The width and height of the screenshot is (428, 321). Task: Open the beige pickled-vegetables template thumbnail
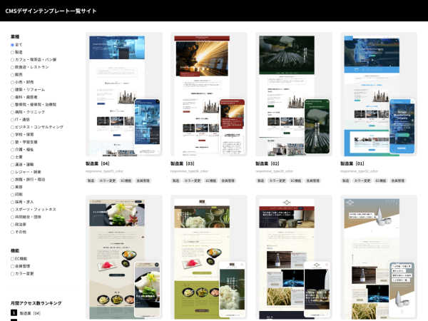(x=124, y=257)
